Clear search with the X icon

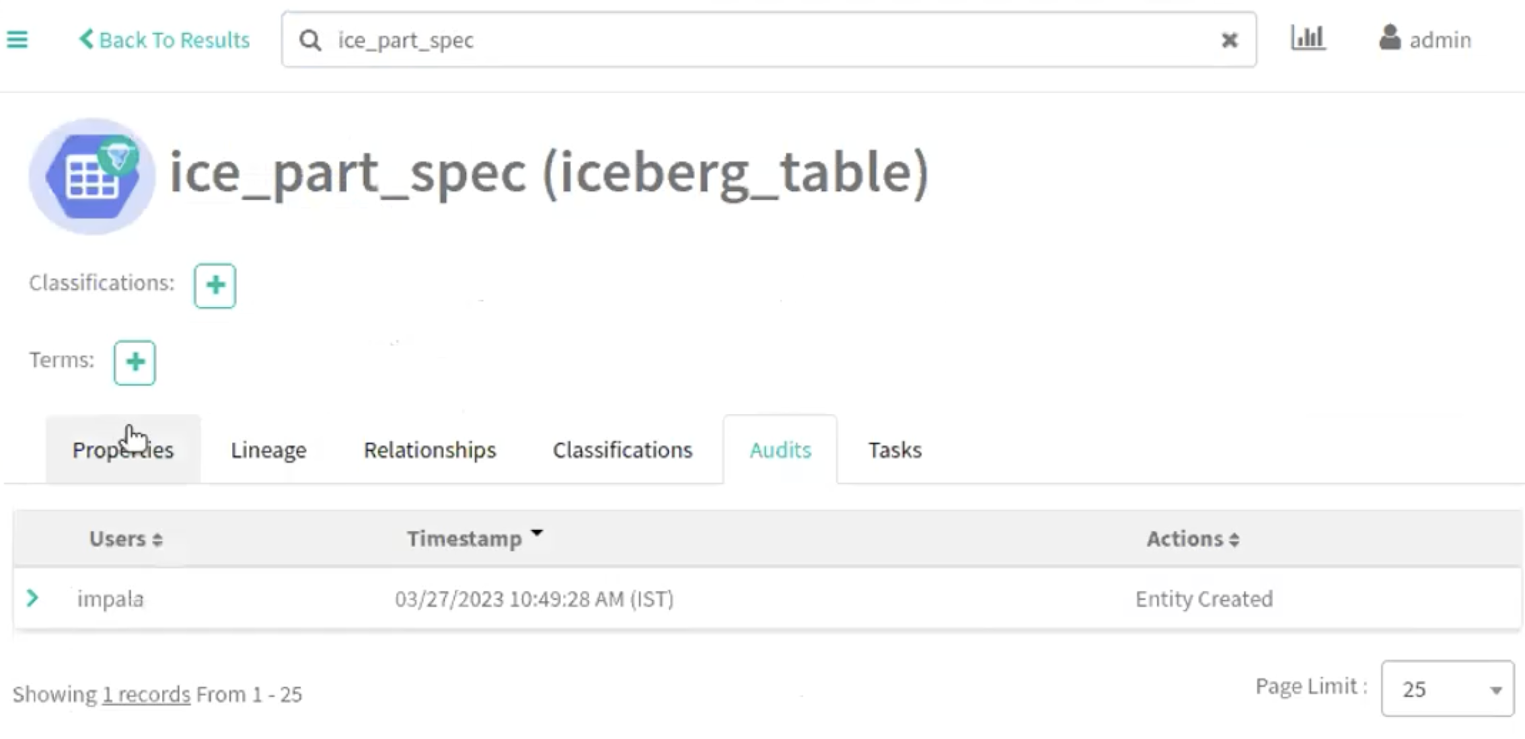1229,40
